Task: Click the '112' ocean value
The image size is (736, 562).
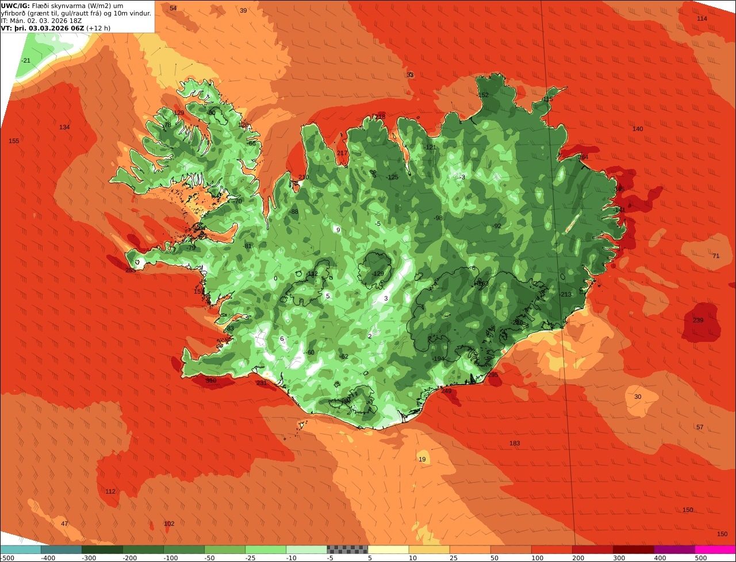Action: tap(110, 491)
